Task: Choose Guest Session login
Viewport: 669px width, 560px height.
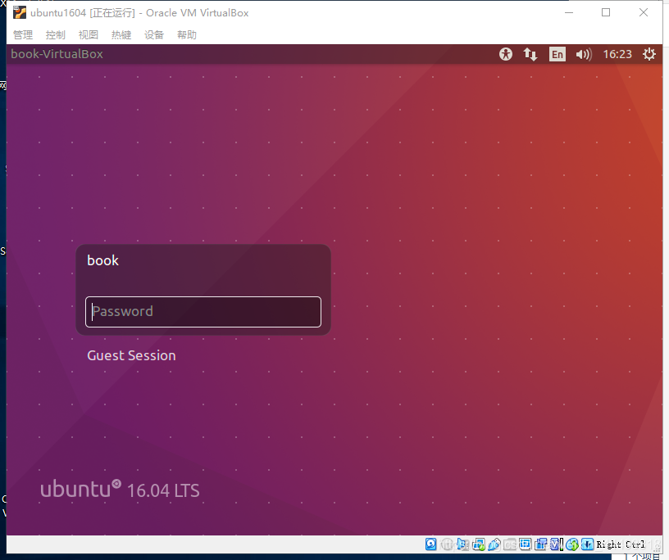Action: pyautogui.click(x=131, y=355)
